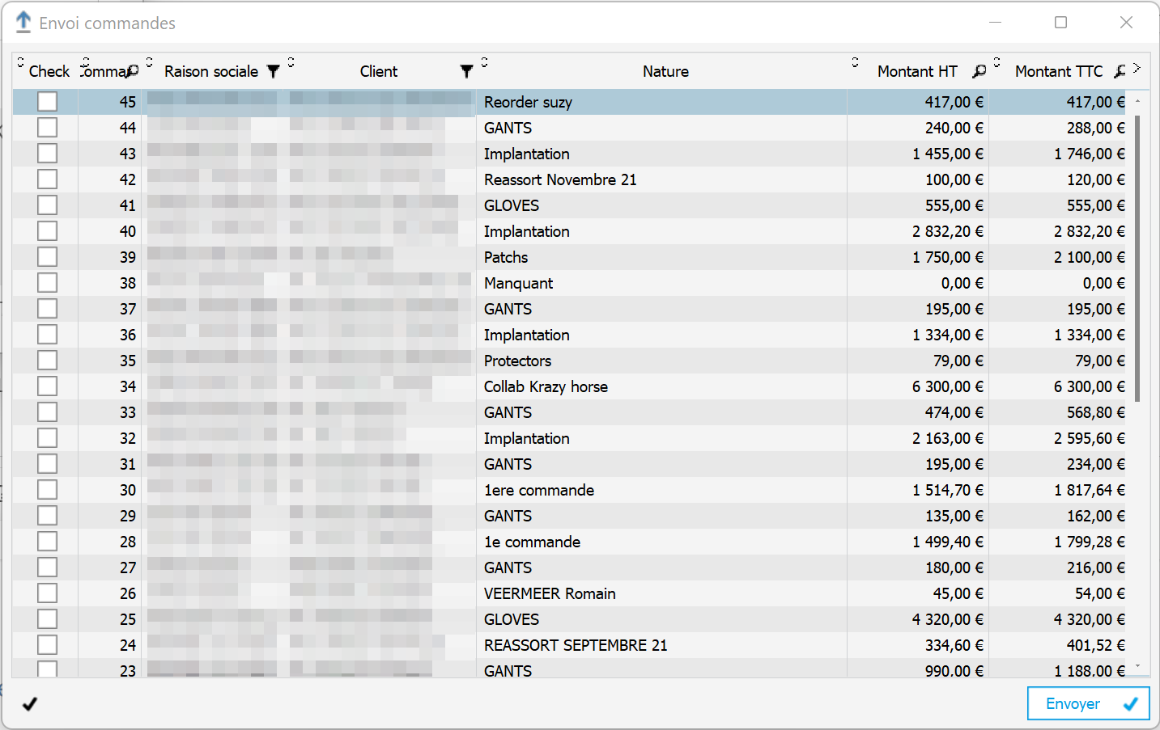Click the black checkmark icon at bottom left
The height and width of the screenshot is (730, 1160).
(30, 704)
